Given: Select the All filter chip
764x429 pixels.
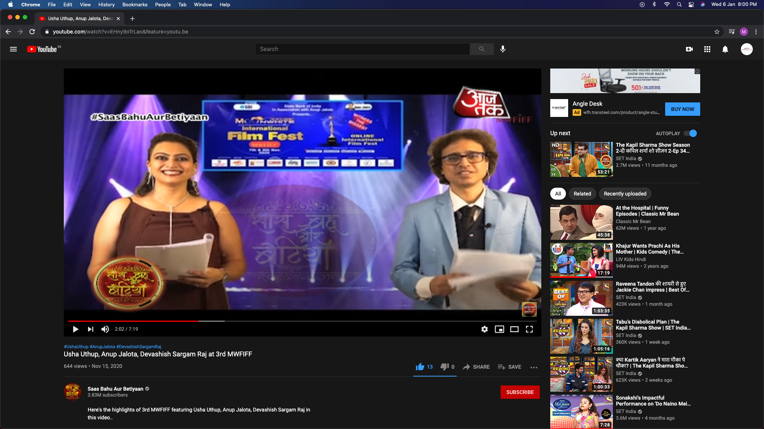Looking at the screenshot, I should tap(558, 194).
